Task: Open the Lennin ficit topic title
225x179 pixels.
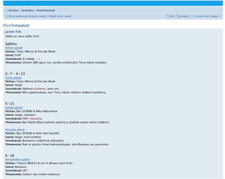Action: tap(13, 32)
